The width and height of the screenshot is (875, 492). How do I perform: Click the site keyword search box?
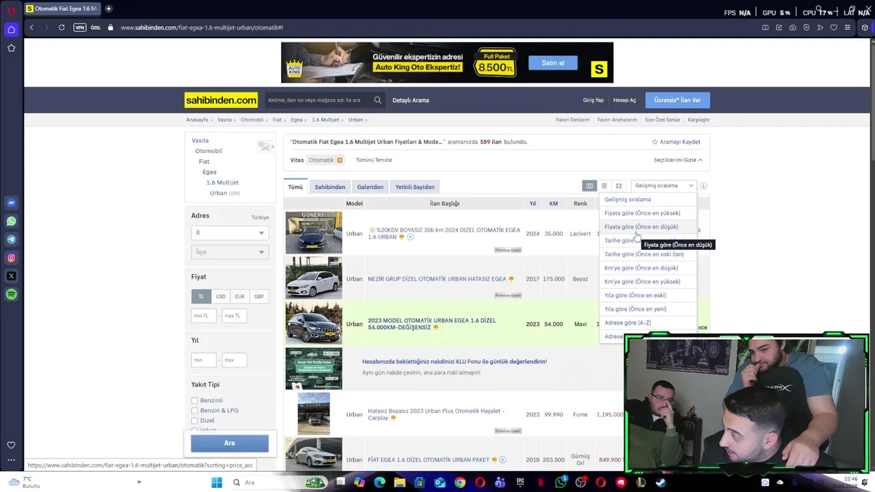coord(319,100)
